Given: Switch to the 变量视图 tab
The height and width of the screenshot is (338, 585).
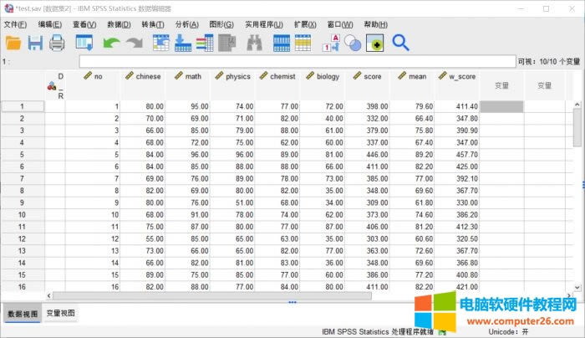Looking at the screenshot, I should point(59,314).
